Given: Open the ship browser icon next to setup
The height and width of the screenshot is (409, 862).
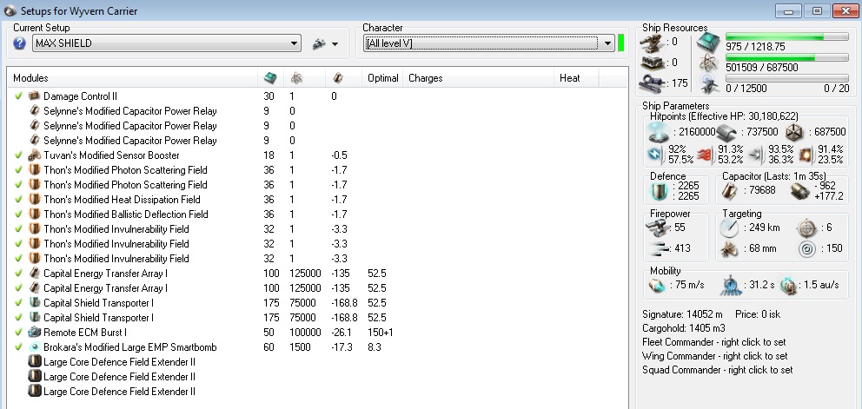Looking at the screenshot, I should [320, 44].
